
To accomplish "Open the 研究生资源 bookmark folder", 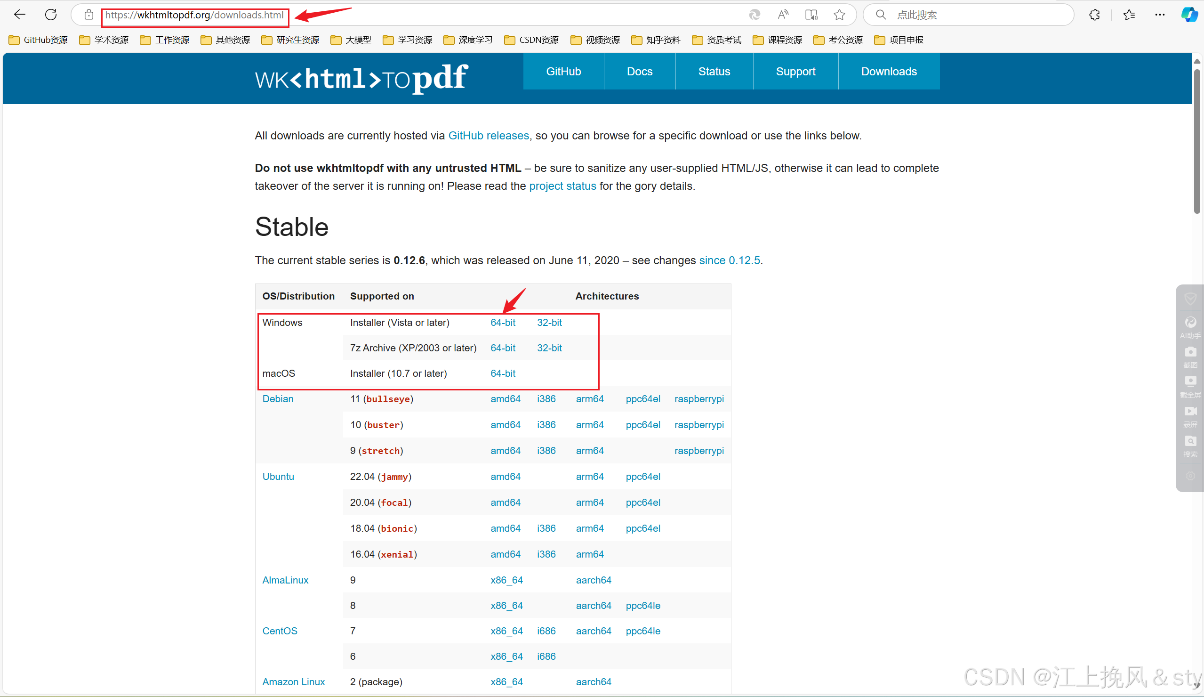I will 290,40.
